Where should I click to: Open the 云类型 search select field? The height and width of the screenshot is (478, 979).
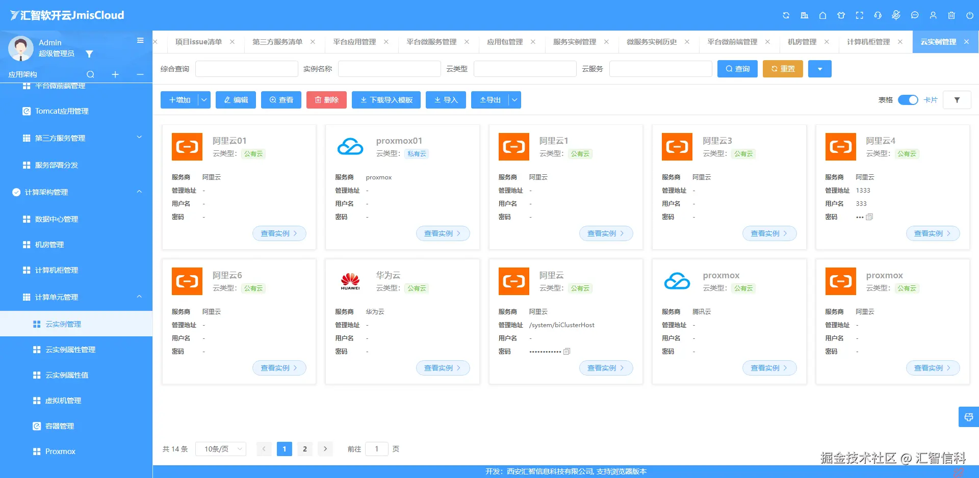[525, 69]
